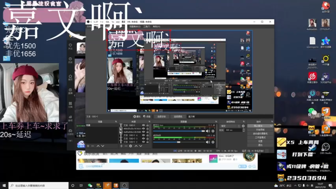Viewport: 336px width, 189px height.
Task: Remove selected source with minus icon
Action: pyautogui.click(x=126, y=146)
